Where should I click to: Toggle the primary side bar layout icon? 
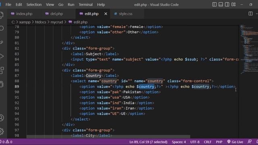[214, 4]
